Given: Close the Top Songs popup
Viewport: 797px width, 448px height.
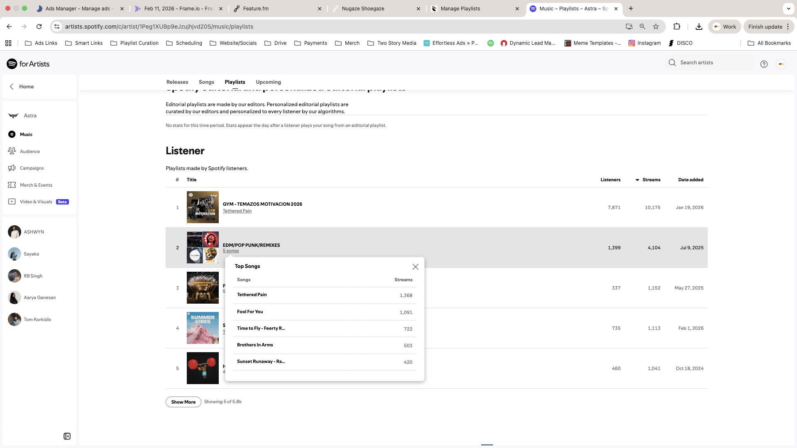Looking at the screenshot, I should click(x=415, y=267).
